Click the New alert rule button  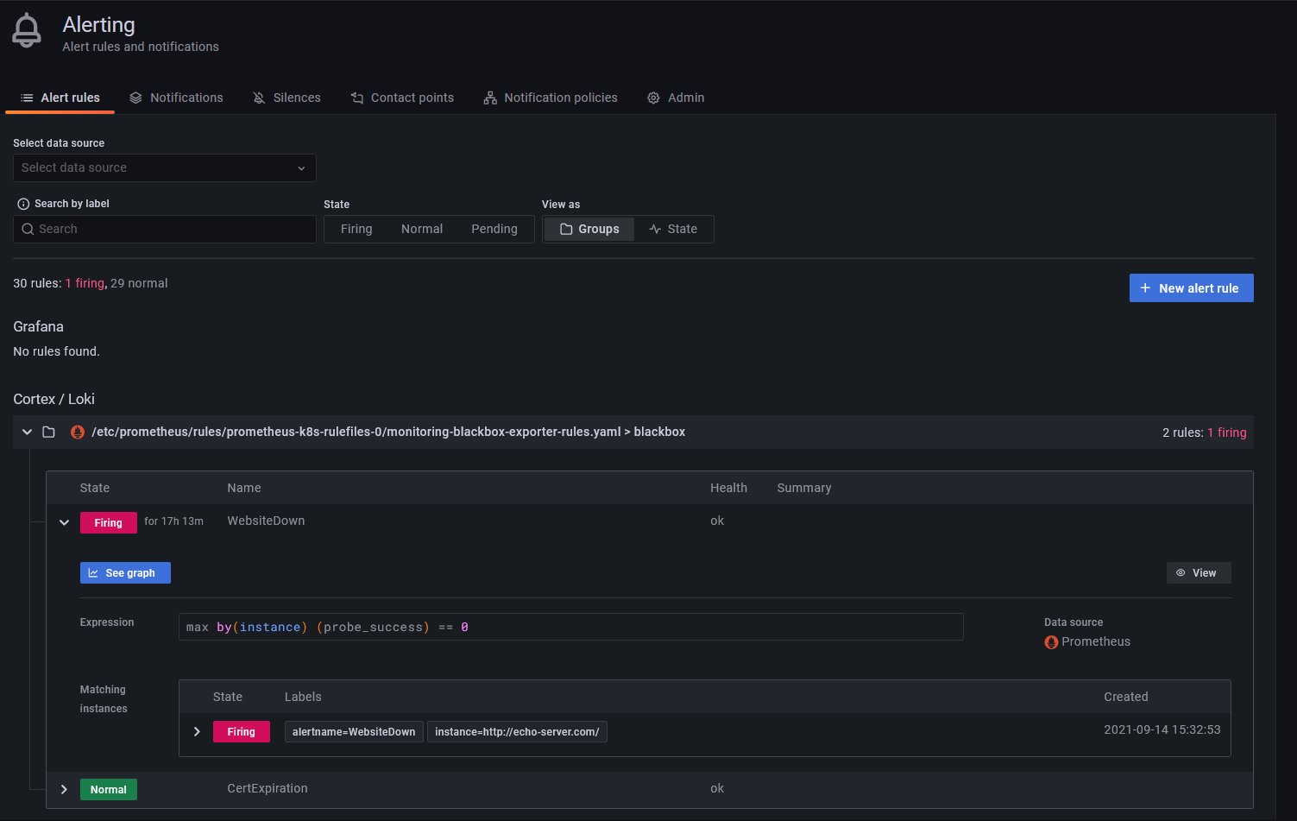coord(1191,287)
